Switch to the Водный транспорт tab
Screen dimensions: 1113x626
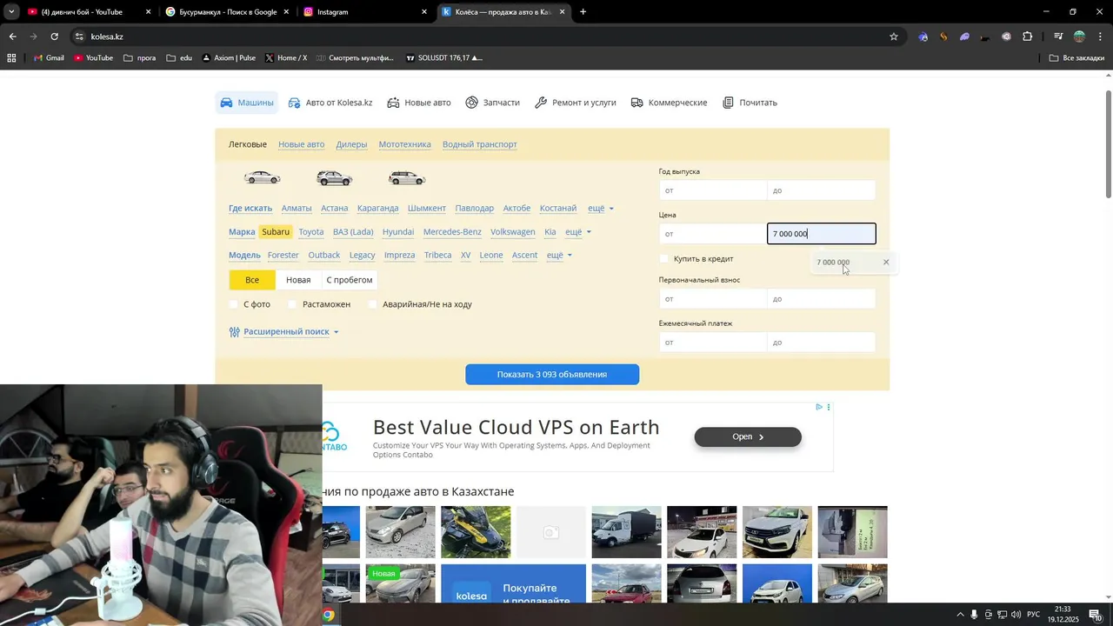[480, 144]
